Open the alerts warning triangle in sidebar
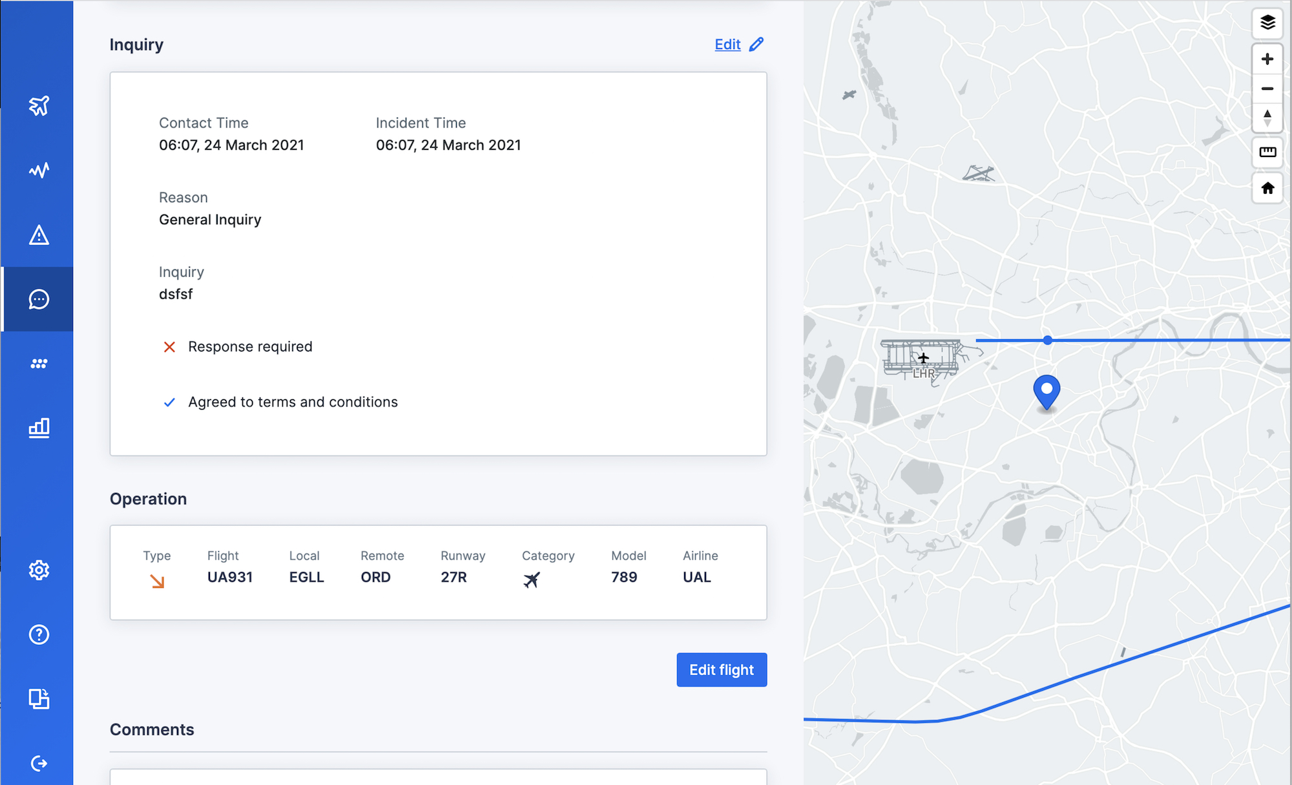1292x785 pixels. [x=39, y=235]
